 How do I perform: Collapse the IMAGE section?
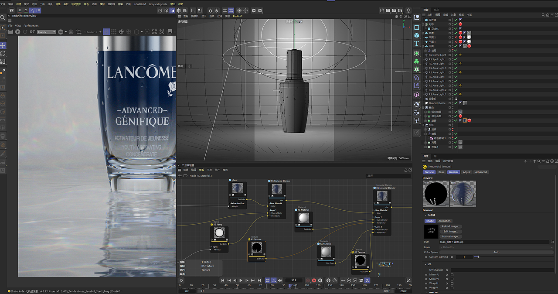[x=425, y=215]
